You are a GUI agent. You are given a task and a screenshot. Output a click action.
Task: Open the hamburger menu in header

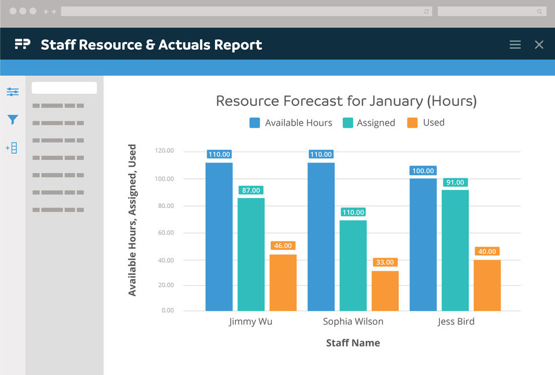[x=515, y=45]
